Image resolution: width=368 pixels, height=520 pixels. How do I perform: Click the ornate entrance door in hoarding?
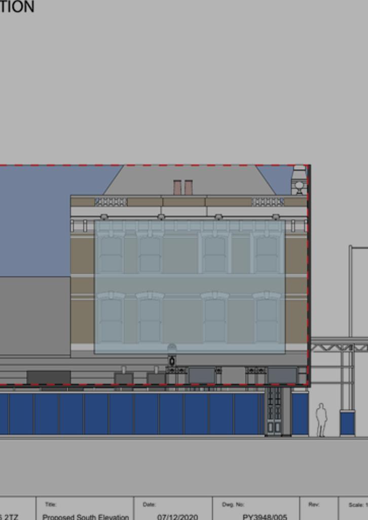coord(274,411)
